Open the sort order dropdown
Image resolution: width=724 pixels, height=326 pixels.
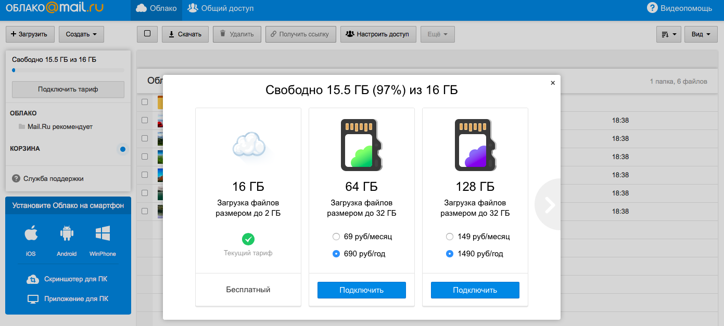(x=669, y=34)
